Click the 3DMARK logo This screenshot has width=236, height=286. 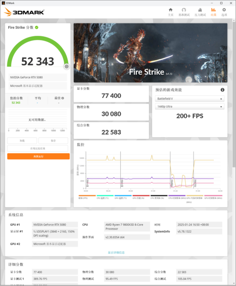[x=24, y=12]
